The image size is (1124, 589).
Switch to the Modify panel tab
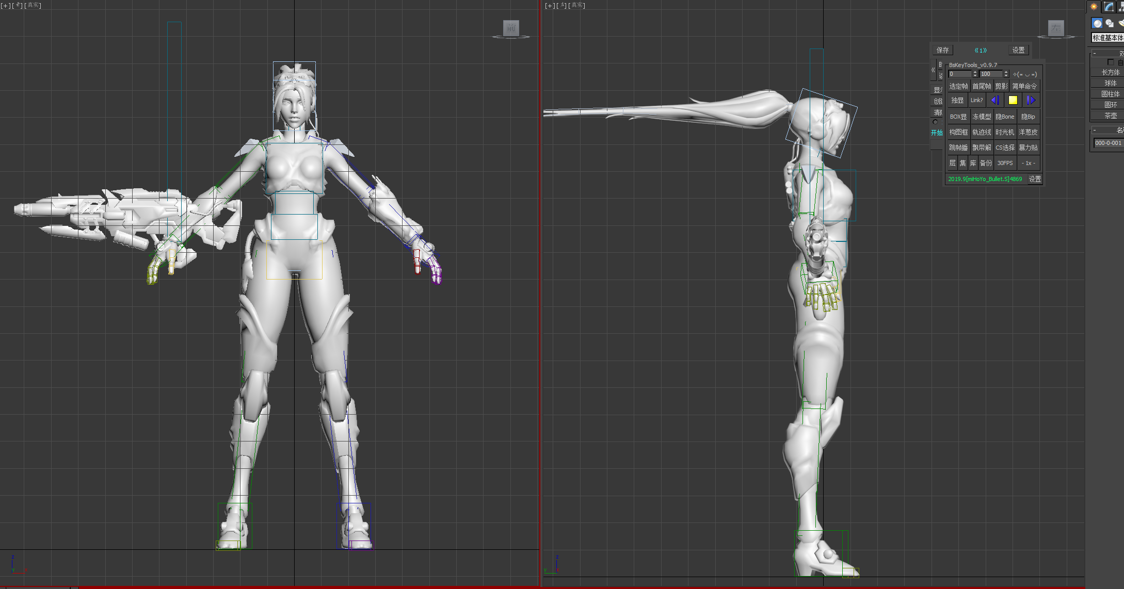1109,7
